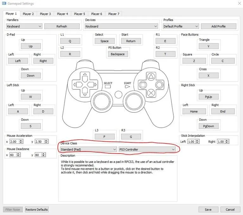Click the SELECT button on controller image
The width and height of the screenshot is (243, 215).
tap(108, 86)
